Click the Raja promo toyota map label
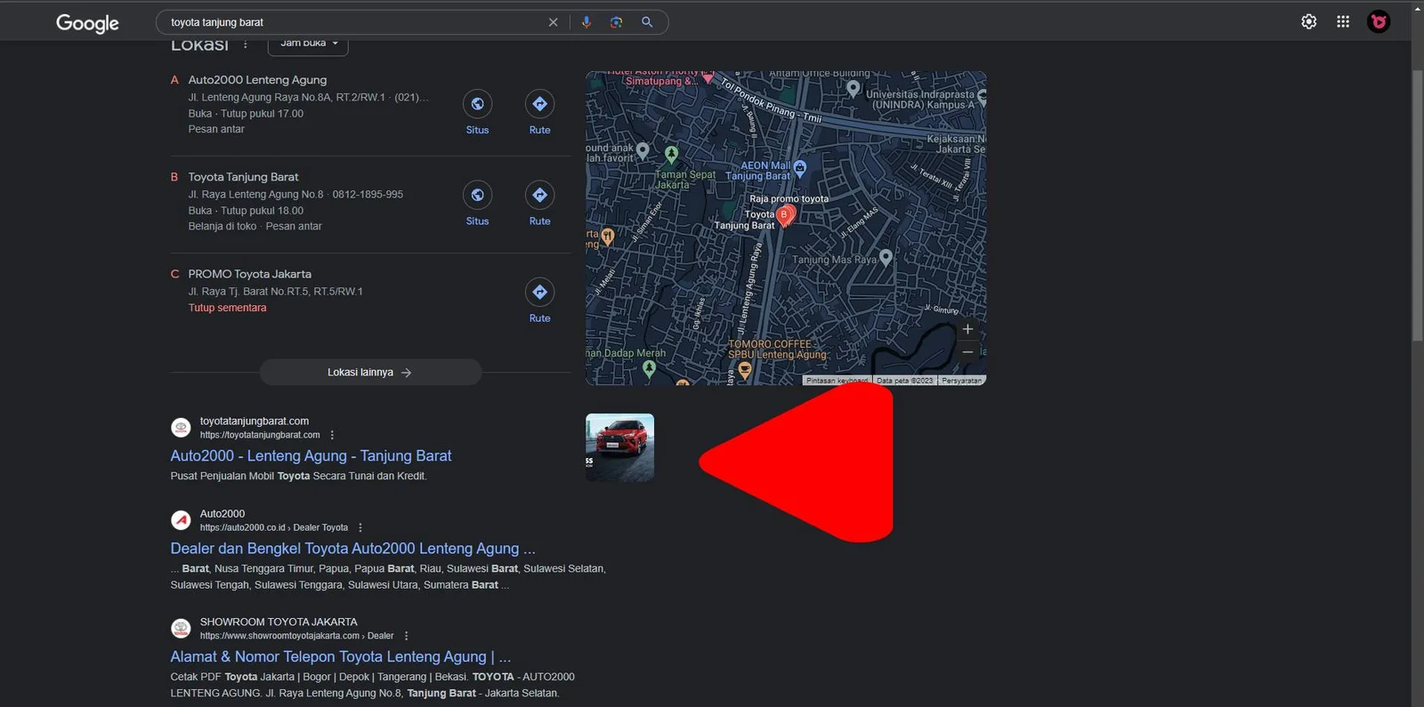The height and width of the screenshot is (707, 1424). 789,199
